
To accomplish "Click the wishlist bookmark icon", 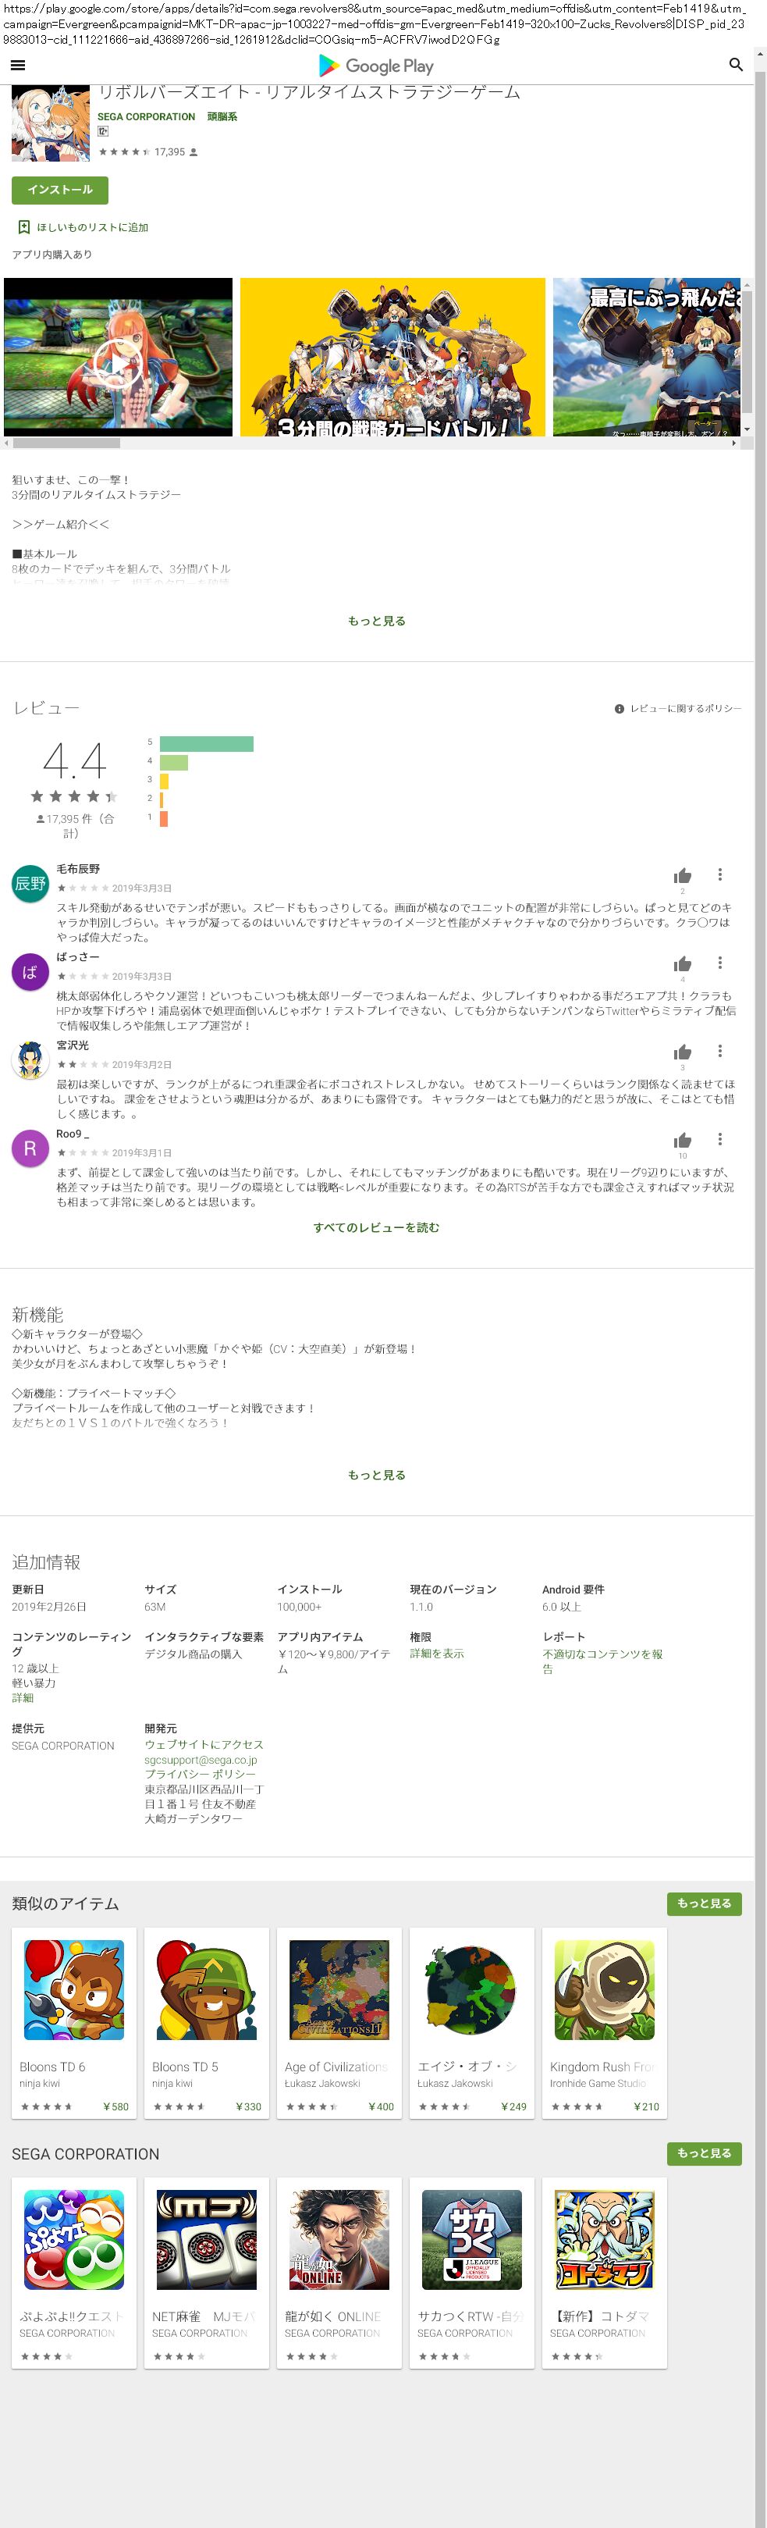I will click(23, 226).
